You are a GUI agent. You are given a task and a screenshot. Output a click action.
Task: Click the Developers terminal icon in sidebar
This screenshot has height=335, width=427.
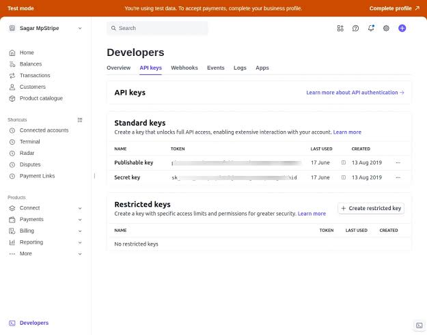(x=12, y=323)
